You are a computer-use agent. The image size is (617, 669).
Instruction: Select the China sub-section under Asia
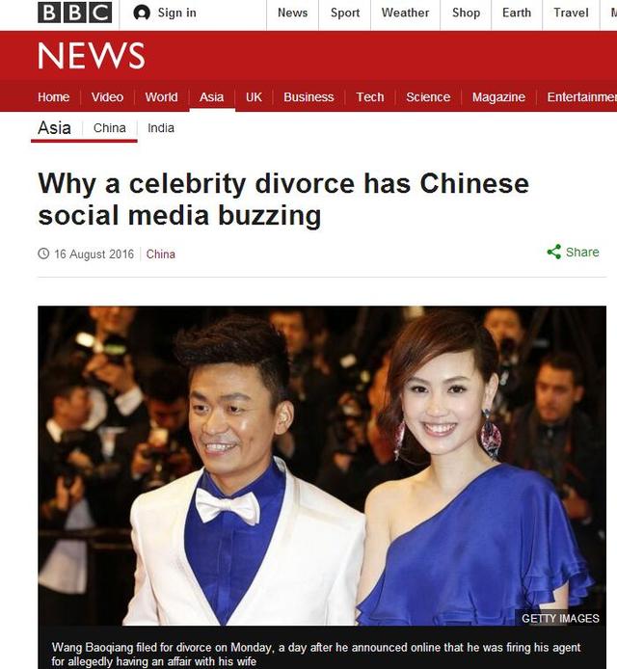(x=110, y=128)
